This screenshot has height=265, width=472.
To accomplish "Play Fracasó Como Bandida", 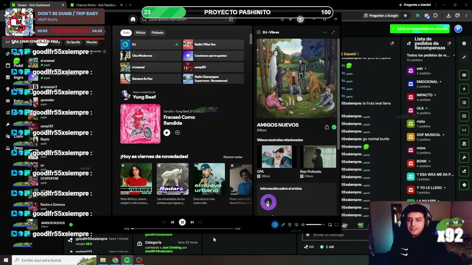I will pos(167,132).
